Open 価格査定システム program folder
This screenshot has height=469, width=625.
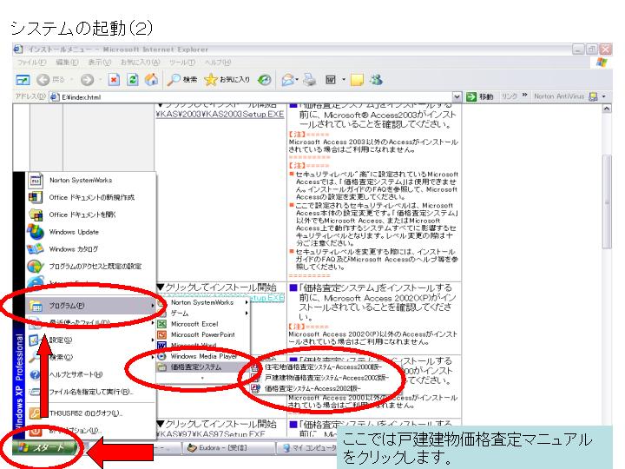point(203,367)
